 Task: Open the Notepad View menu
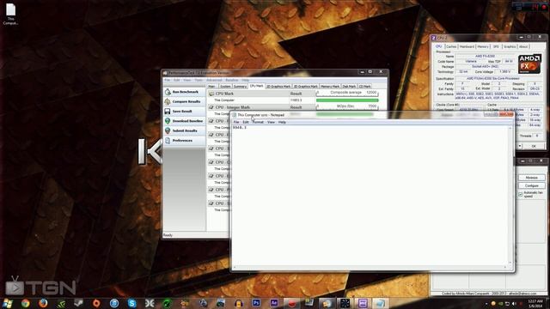click(x=271, y=122)
